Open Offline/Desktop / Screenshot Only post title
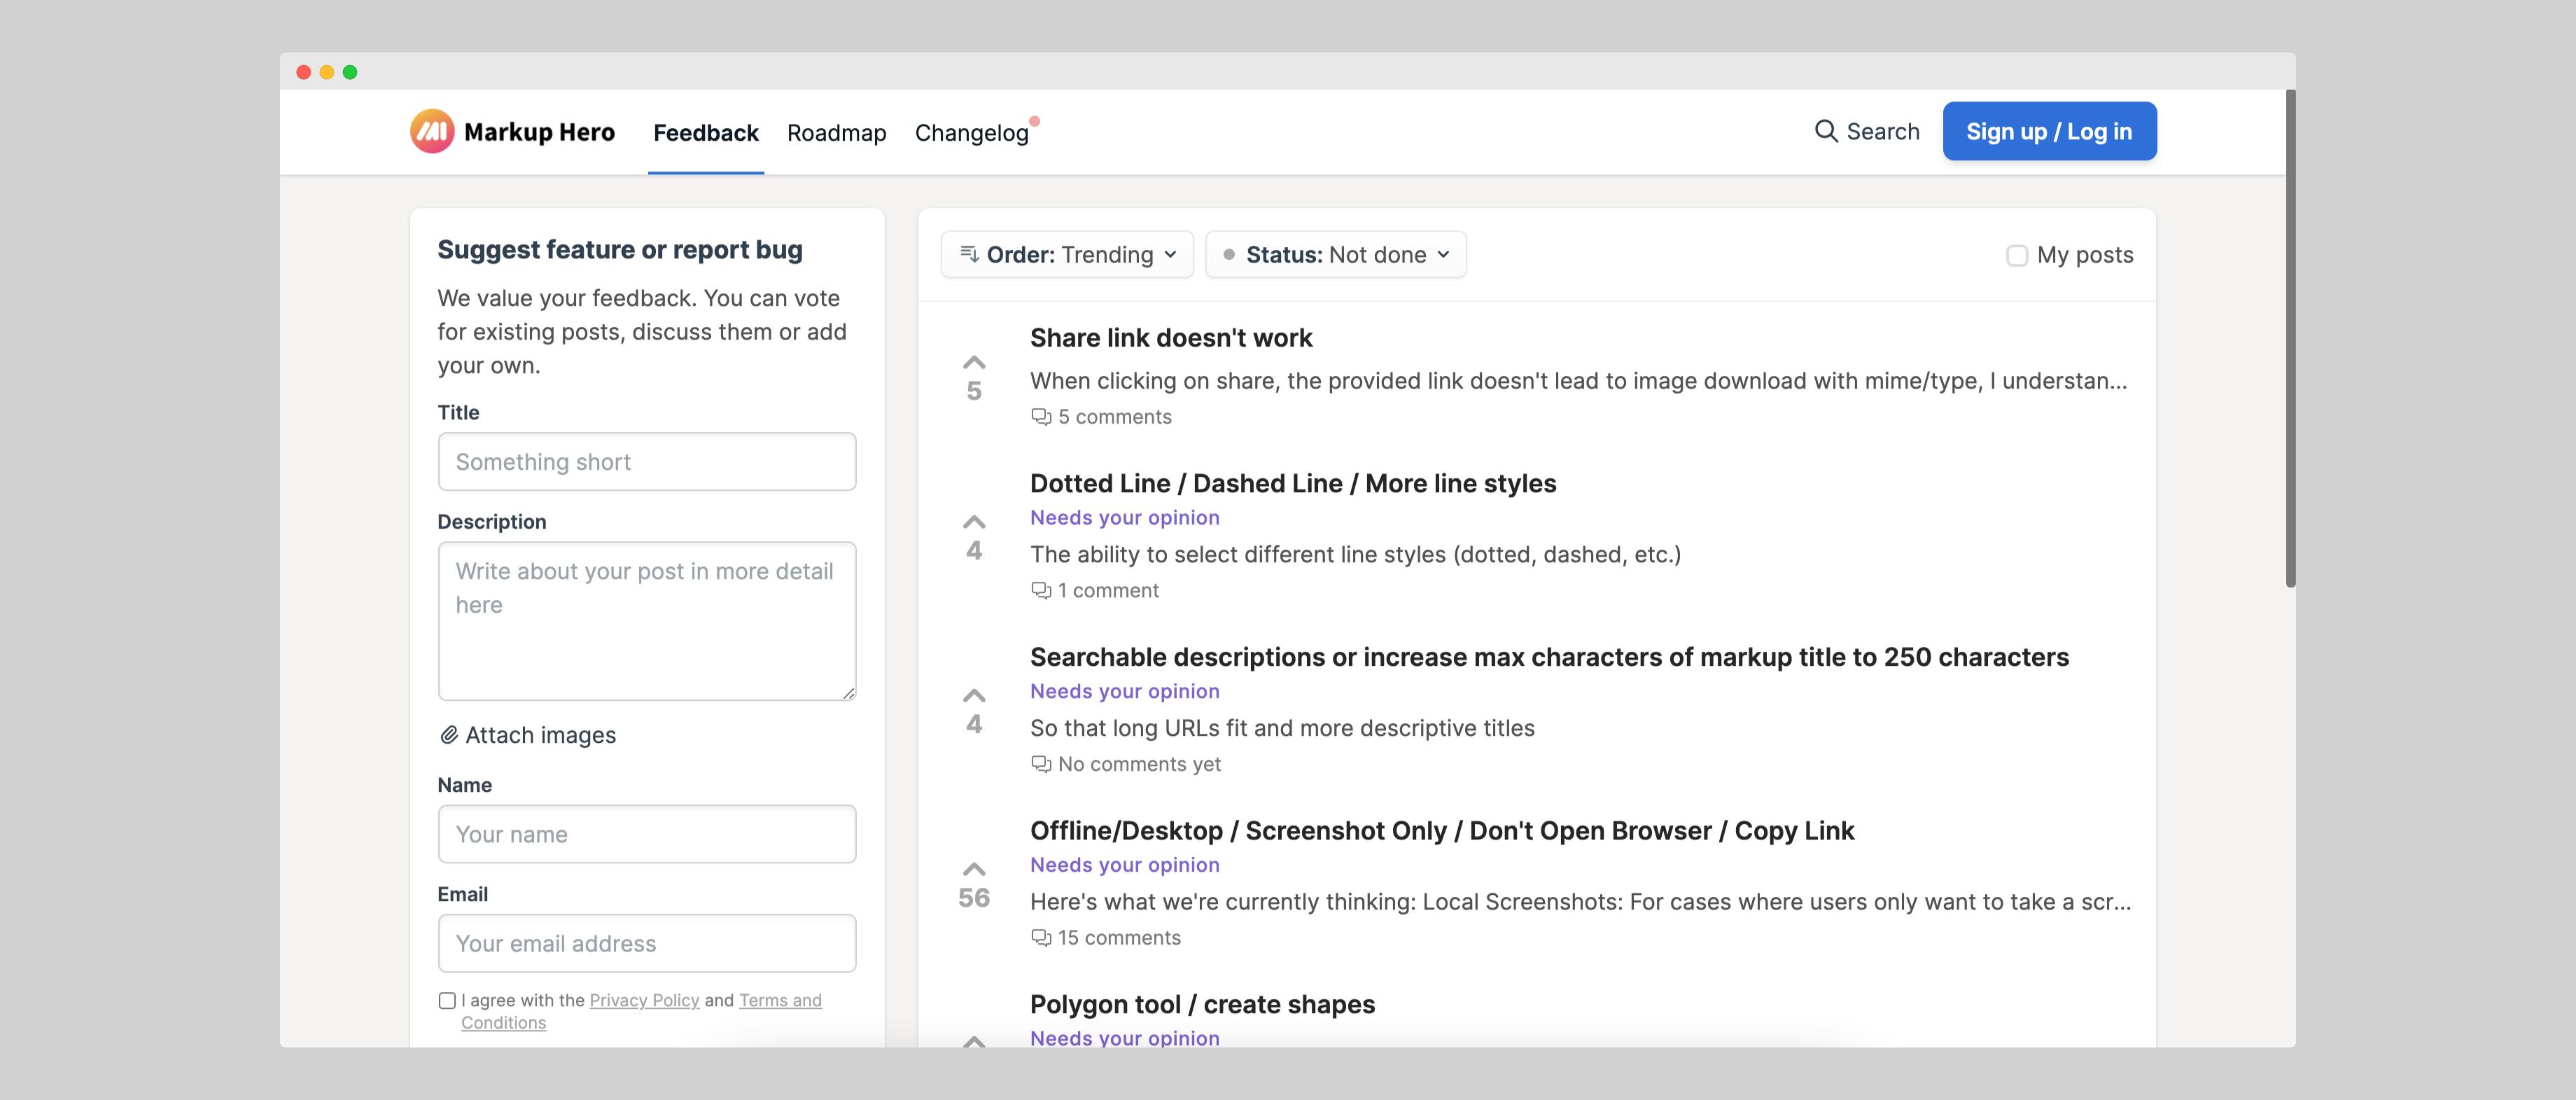Viewport: 2576px width, 1100px height. point(1442,831)
